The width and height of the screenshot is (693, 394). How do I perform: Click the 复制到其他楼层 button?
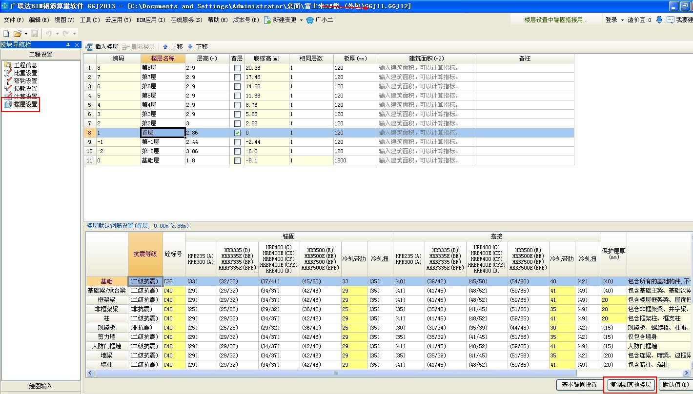631,385
